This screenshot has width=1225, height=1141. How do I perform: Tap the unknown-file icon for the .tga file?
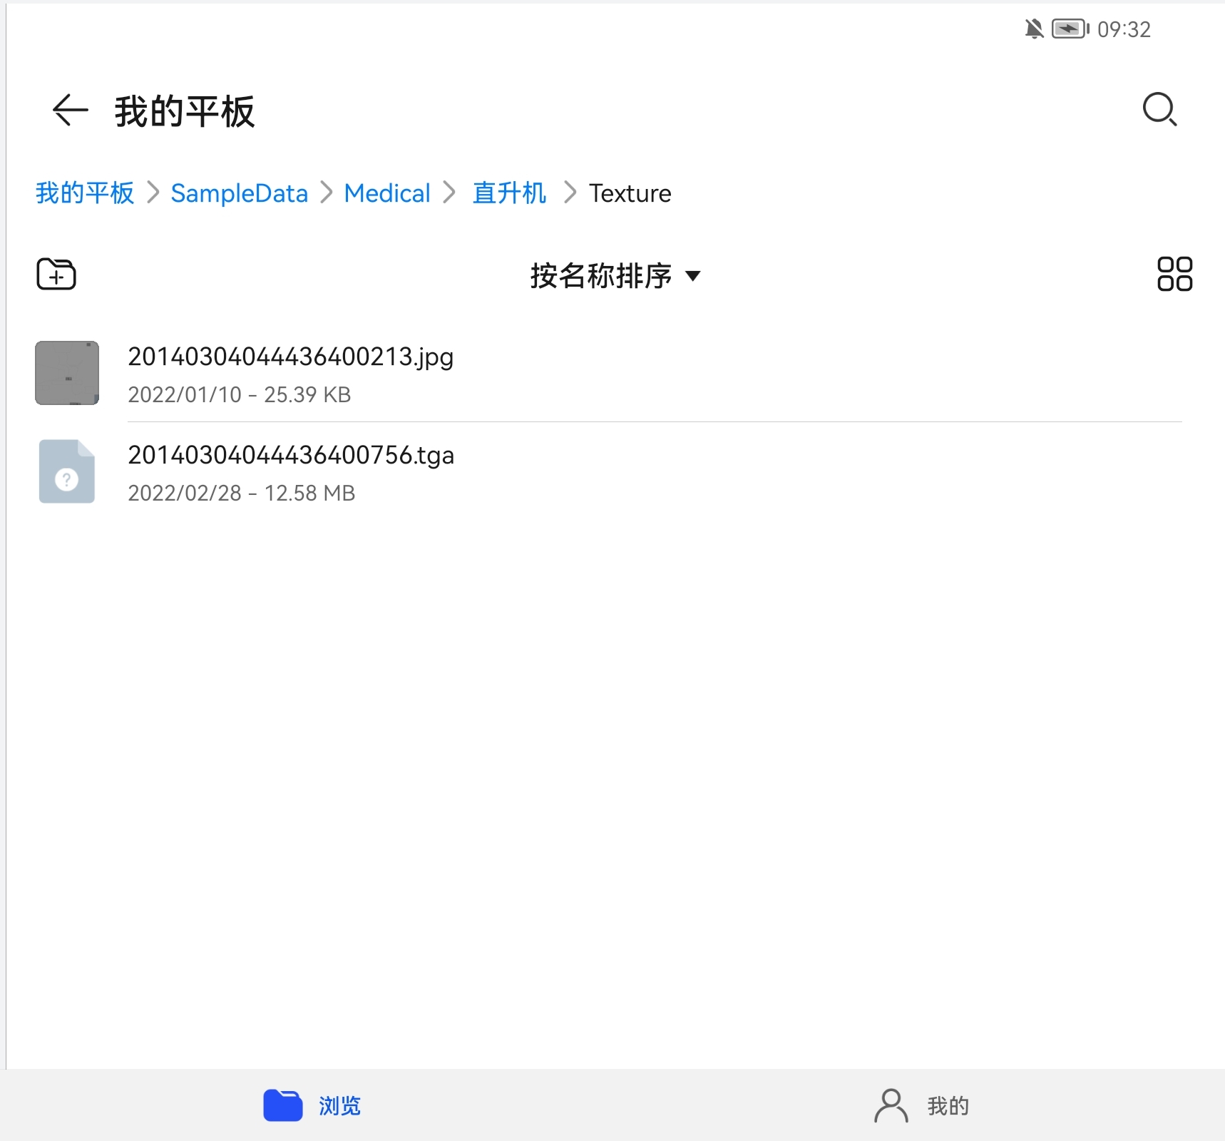click(x=67, y=471)
